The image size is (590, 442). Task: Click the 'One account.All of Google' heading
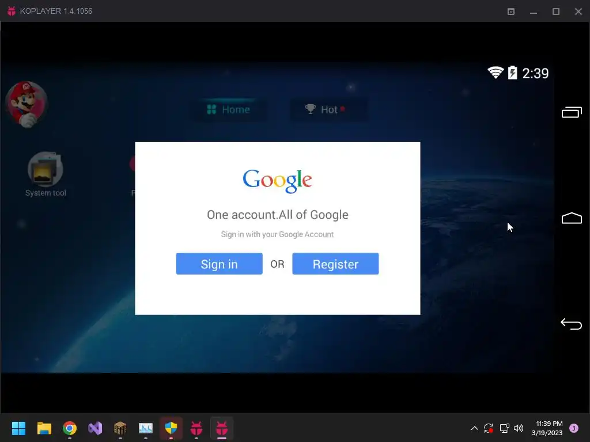tap(278, 215)
